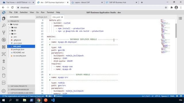Image resolution: width=184 pixels, height=103 pixels.
Task: Collapse the PROJECTS section
Action: (x=21, y=21)
